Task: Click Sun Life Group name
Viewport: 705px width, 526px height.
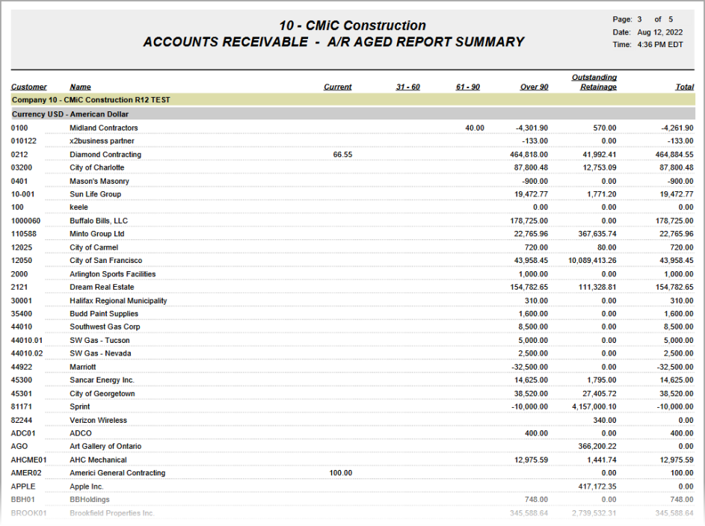Action: pos(95,194)
